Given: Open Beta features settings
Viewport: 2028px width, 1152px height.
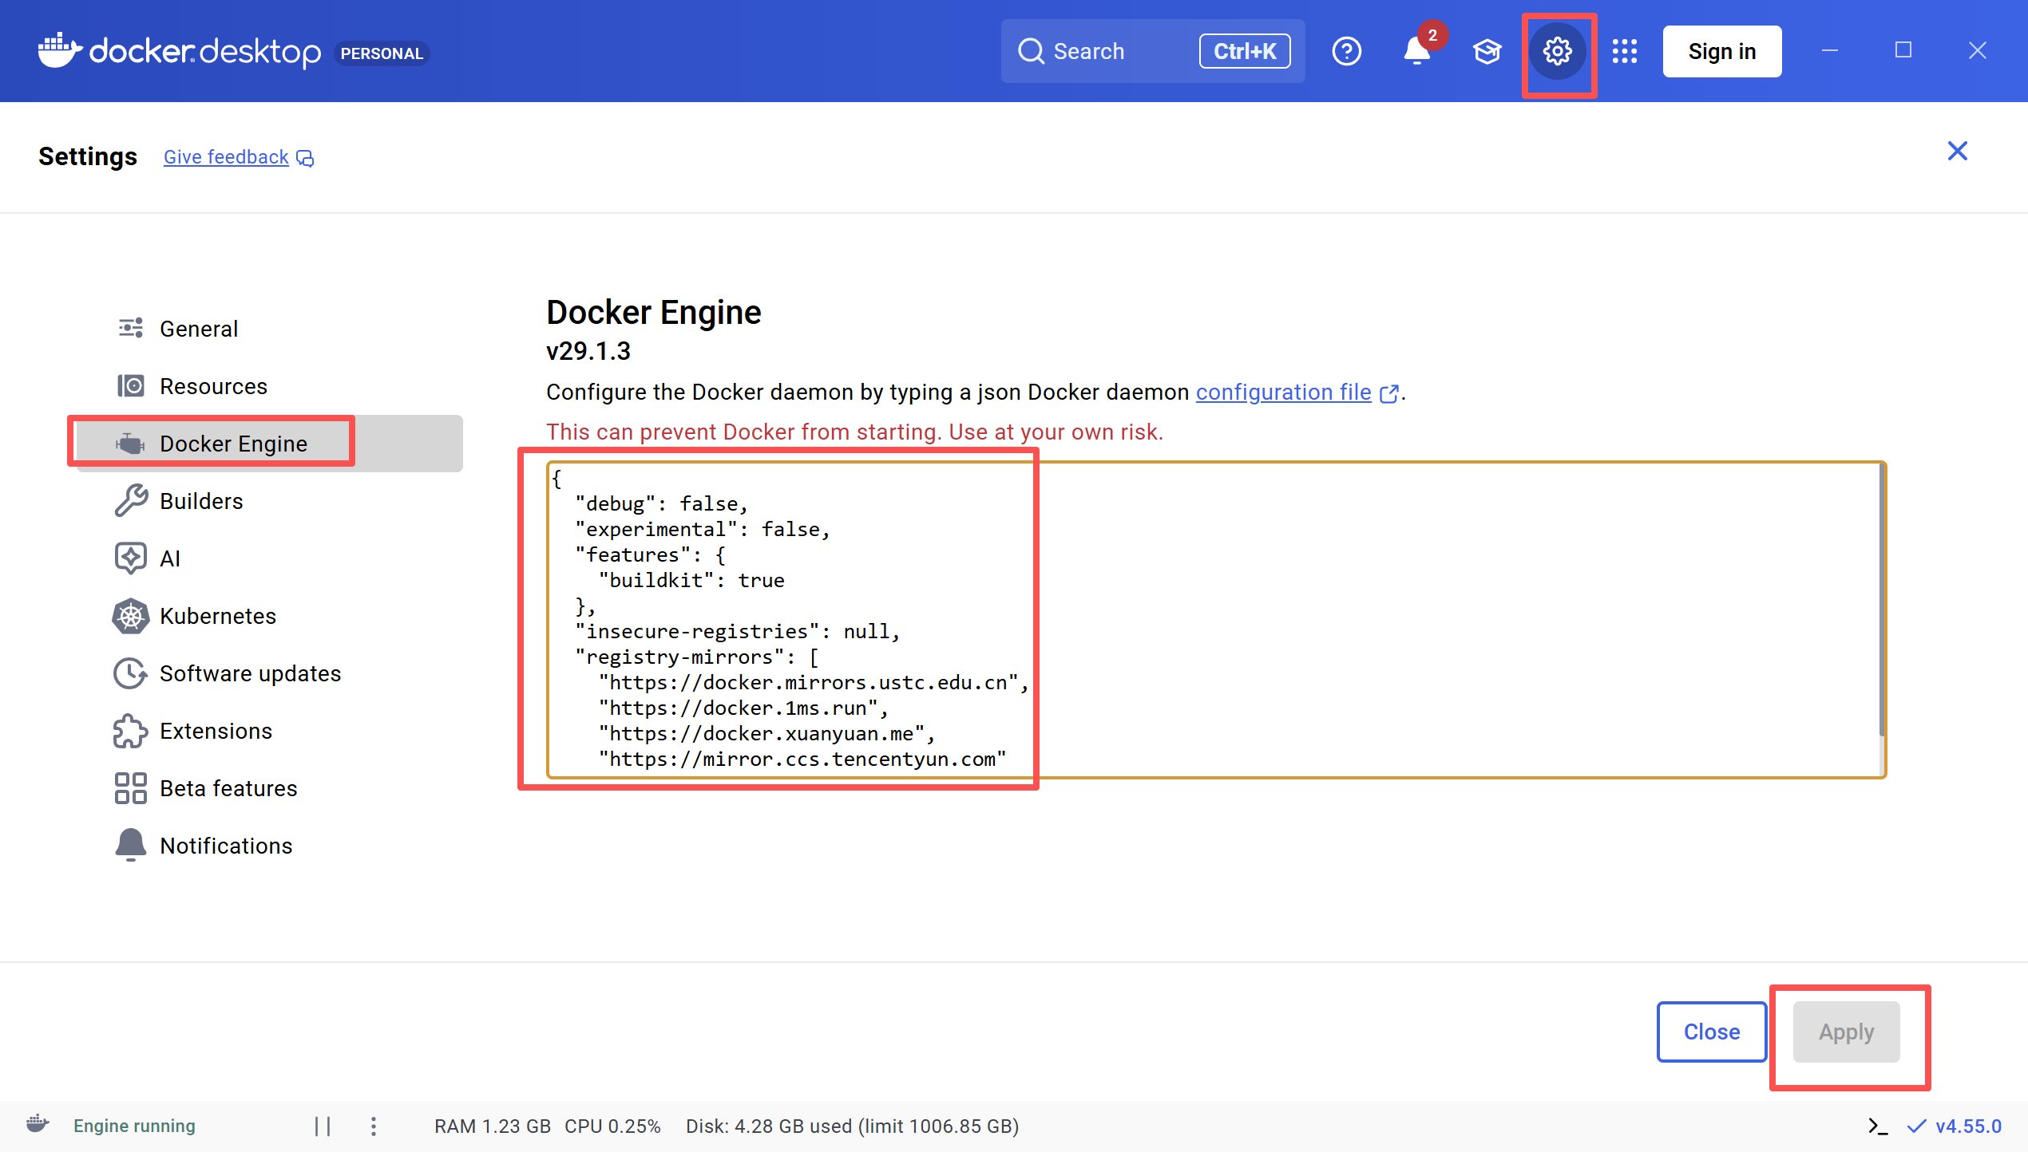Looking at the screenshot, I should (x=228, y=788).
